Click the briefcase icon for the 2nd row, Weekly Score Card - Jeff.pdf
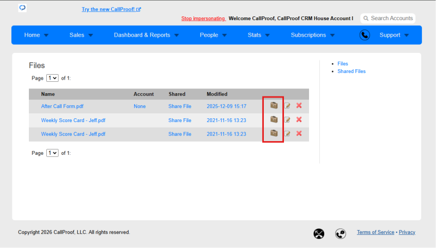Image resolution: width=436 pixels, height=248 pixels. [274, 119]
